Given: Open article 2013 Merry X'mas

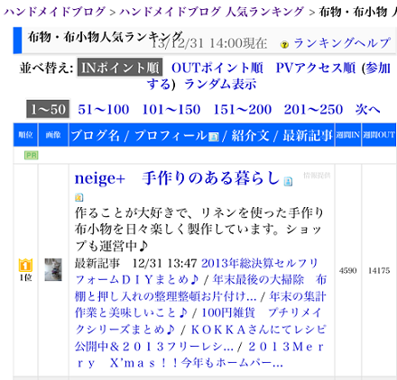Looking at the screenshot, I should 199,355.
